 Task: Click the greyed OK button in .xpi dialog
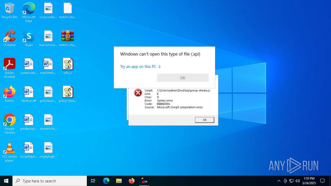point(183,78)
